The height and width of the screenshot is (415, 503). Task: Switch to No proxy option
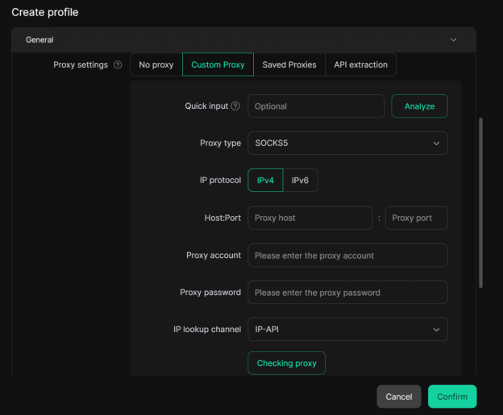point(156,65)
